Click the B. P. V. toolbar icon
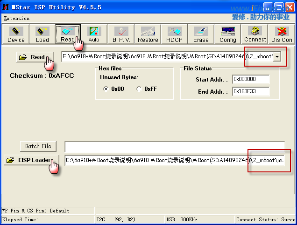Screen dimensions: 297x225 [x=121, y=34]
